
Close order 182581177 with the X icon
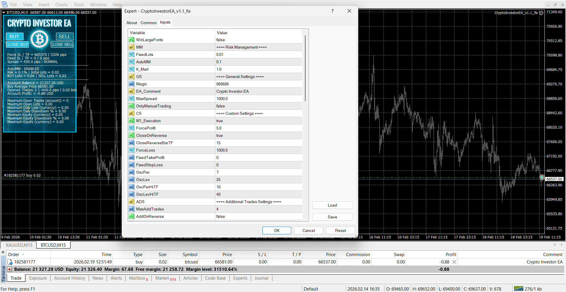click(x=454, y=262)
